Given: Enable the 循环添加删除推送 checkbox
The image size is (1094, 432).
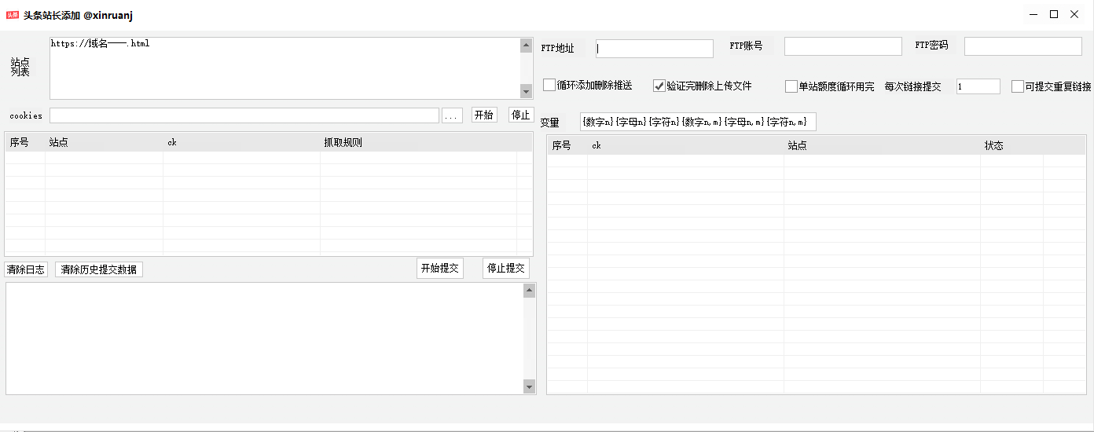Looking at the screenshot, I should coord(549,86).
